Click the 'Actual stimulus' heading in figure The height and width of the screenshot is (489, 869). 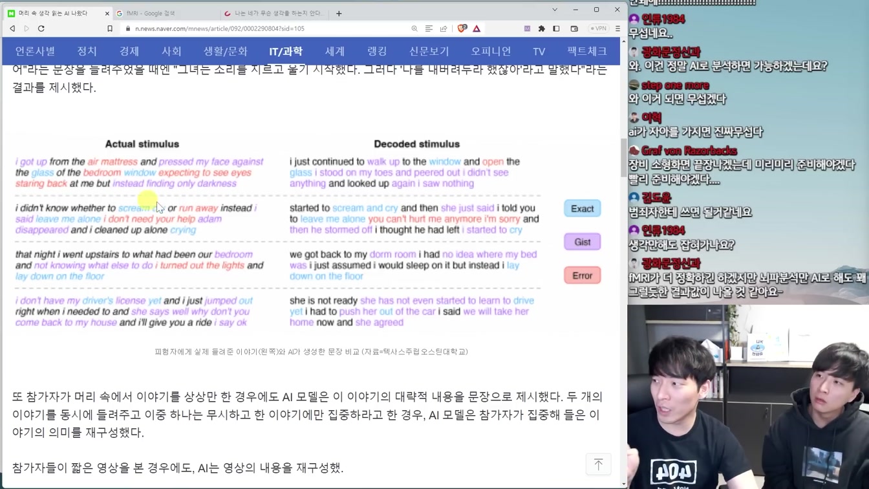coord(142,144)
